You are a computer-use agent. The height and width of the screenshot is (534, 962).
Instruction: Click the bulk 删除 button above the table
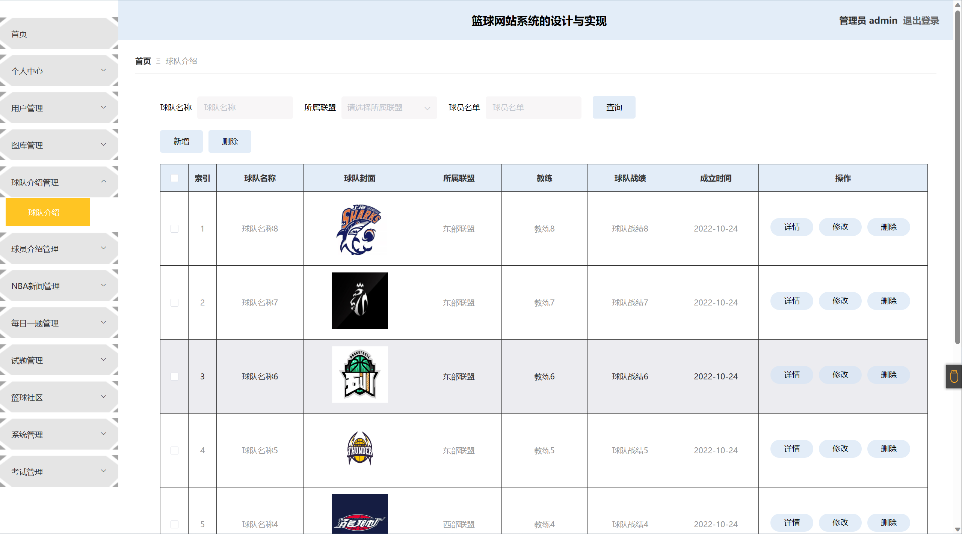(230, 141)
